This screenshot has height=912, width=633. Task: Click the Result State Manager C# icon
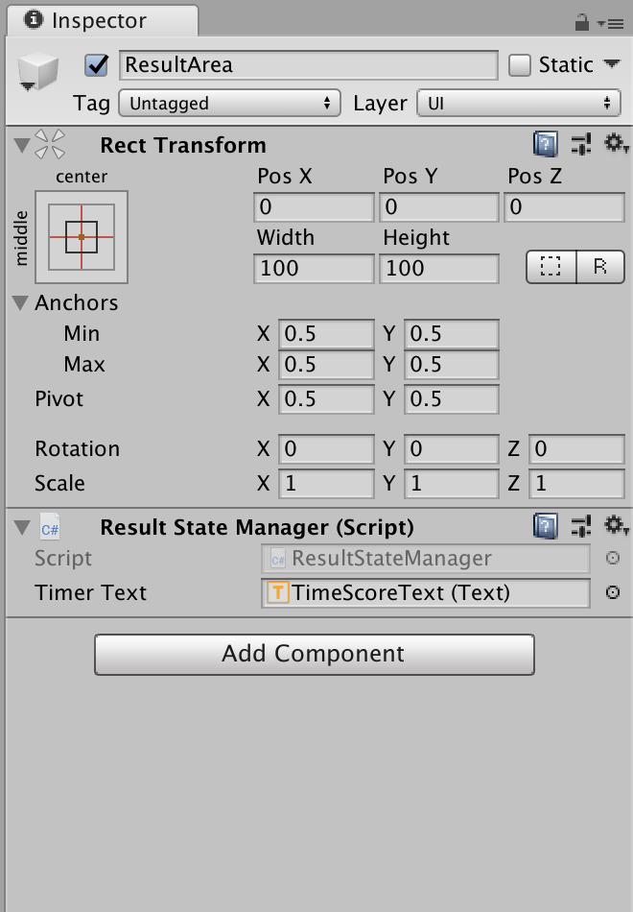[x=50, y=527]
